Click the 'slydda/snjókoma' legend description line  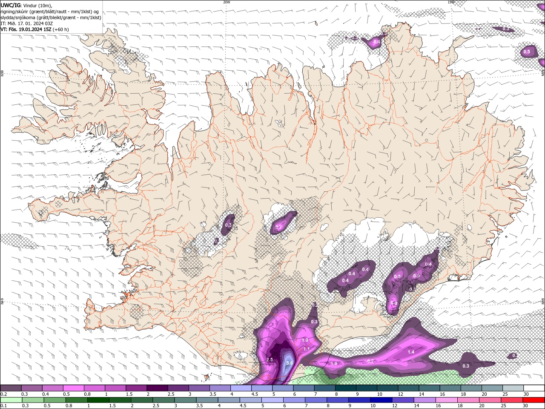point(51,17)
